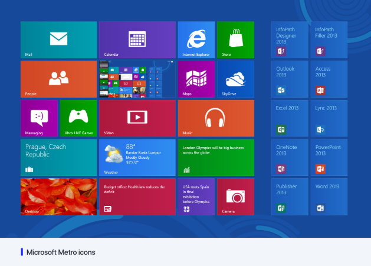This screenshot has width=371, height=266.
Task: Open the Desktop tile
Action: point(58,197)
